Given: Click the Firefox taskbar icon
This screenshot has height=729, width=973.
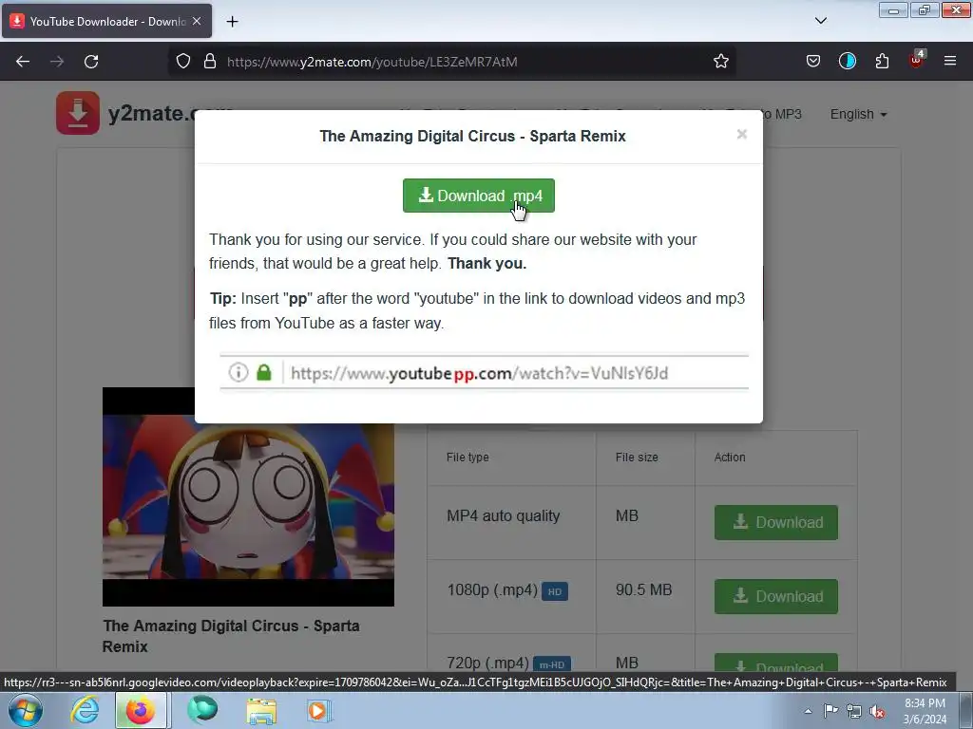Looking at the screenshot, I should (x=141, y=711).
